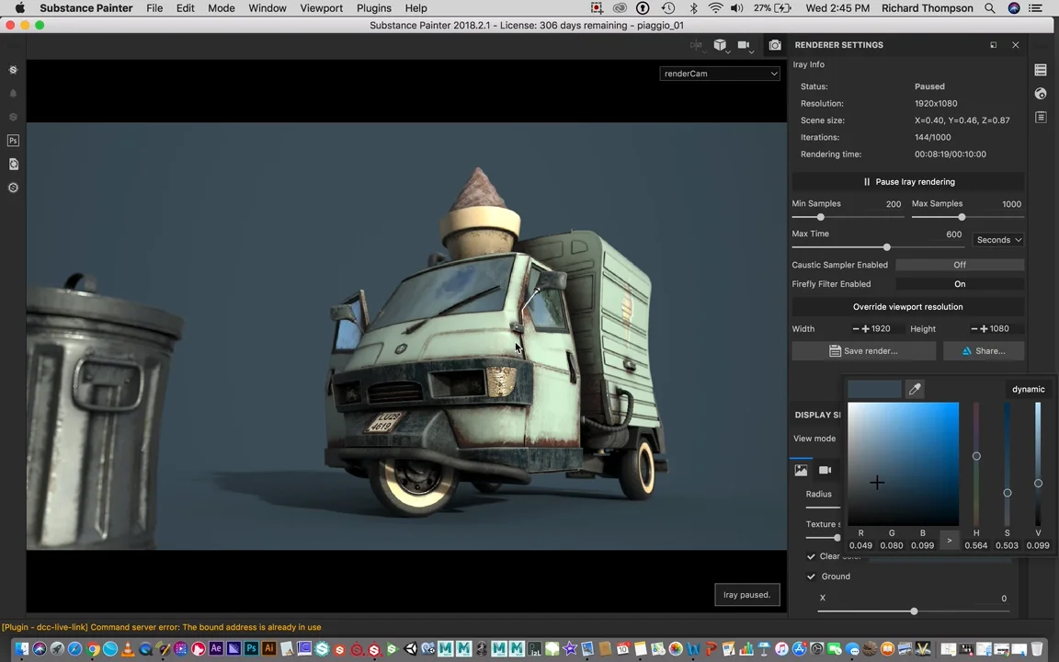Uncheck the Ground checkbox

pyautogui.click(x=811, y=576)
